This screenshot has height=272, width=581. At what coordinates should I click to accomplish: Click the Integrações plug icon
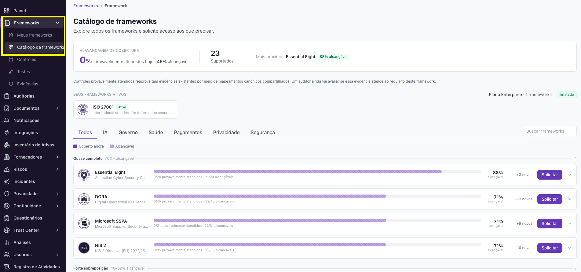click(x=7, y=133)
